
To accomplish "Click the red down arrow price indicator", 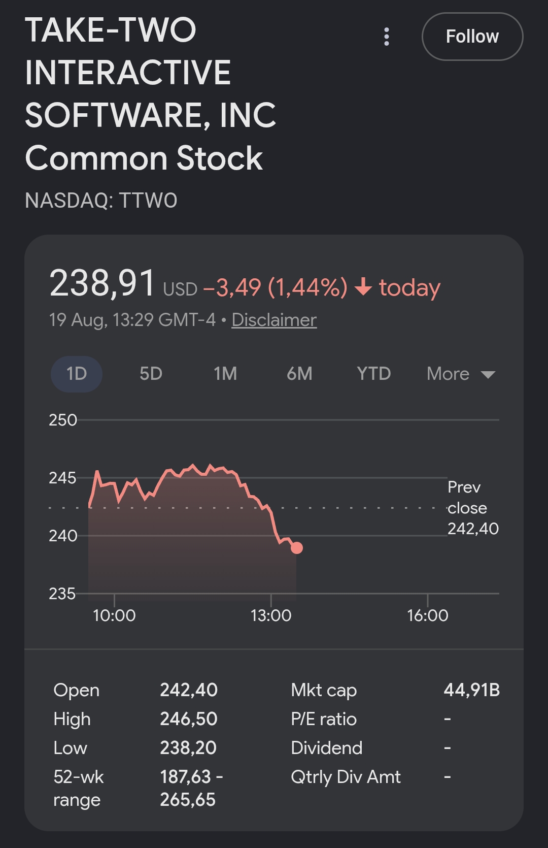I will pos(363,287).
